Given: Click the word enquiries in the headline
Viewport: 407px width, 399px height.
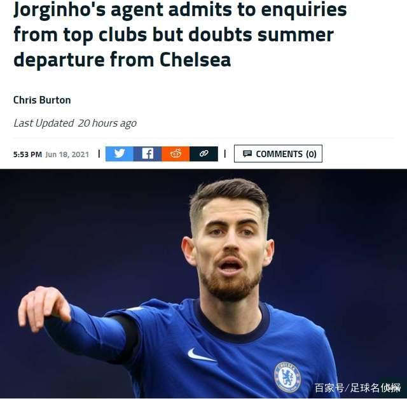Looking at the screenshot, I should 304,10.
